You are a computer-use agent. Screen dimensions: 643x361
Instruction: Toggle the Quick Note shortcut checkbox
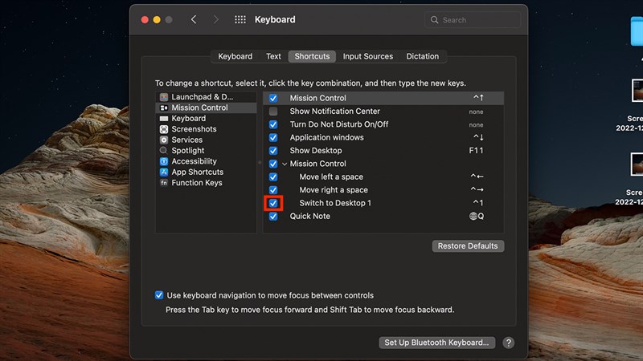pyautogui.click(x=273, y=217)
